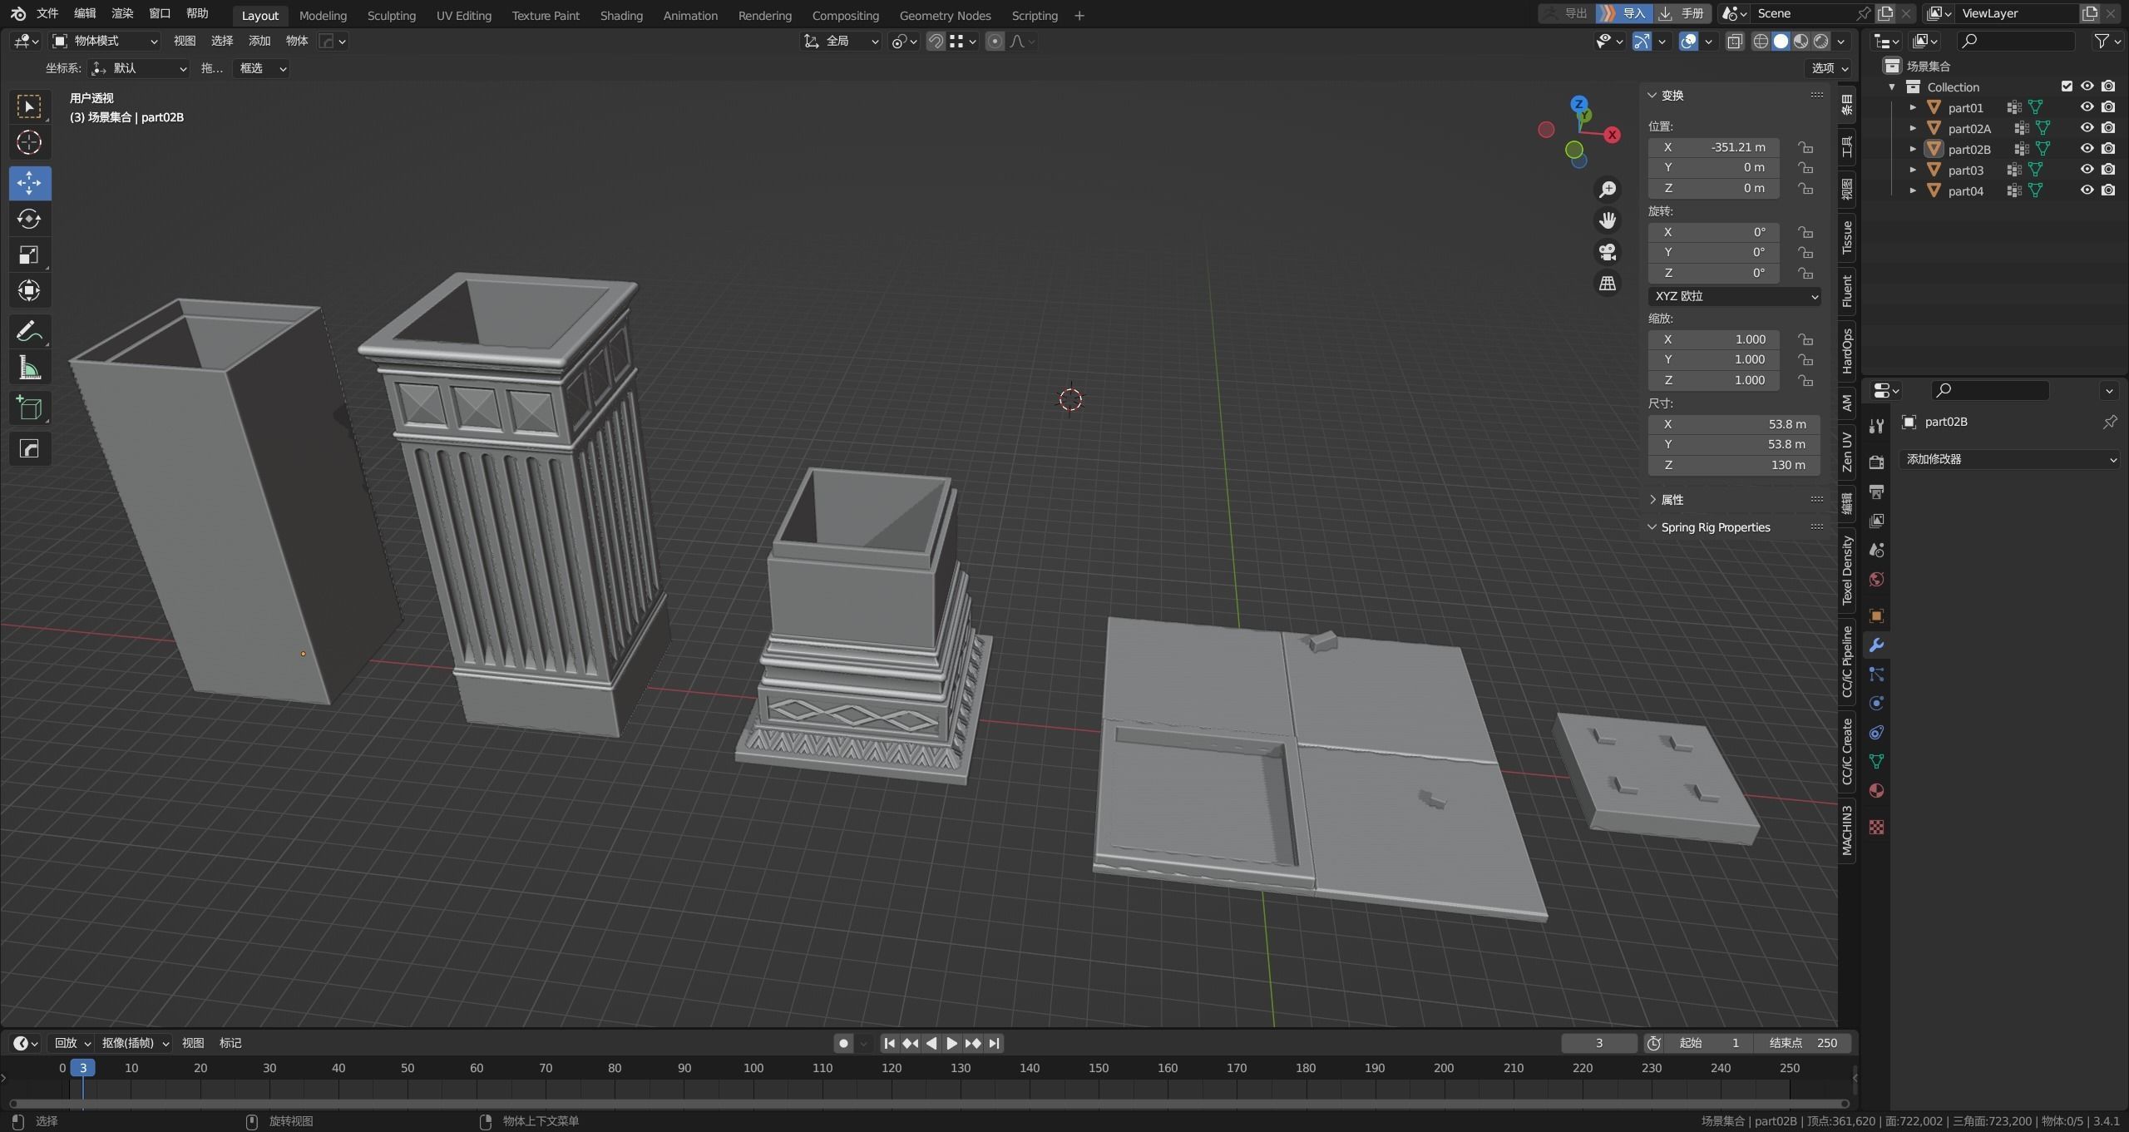The width and height of the screenshot is (2129, 1132).
Task: Switch to the Sculpting workspace tab
Action: click(391, 15)
